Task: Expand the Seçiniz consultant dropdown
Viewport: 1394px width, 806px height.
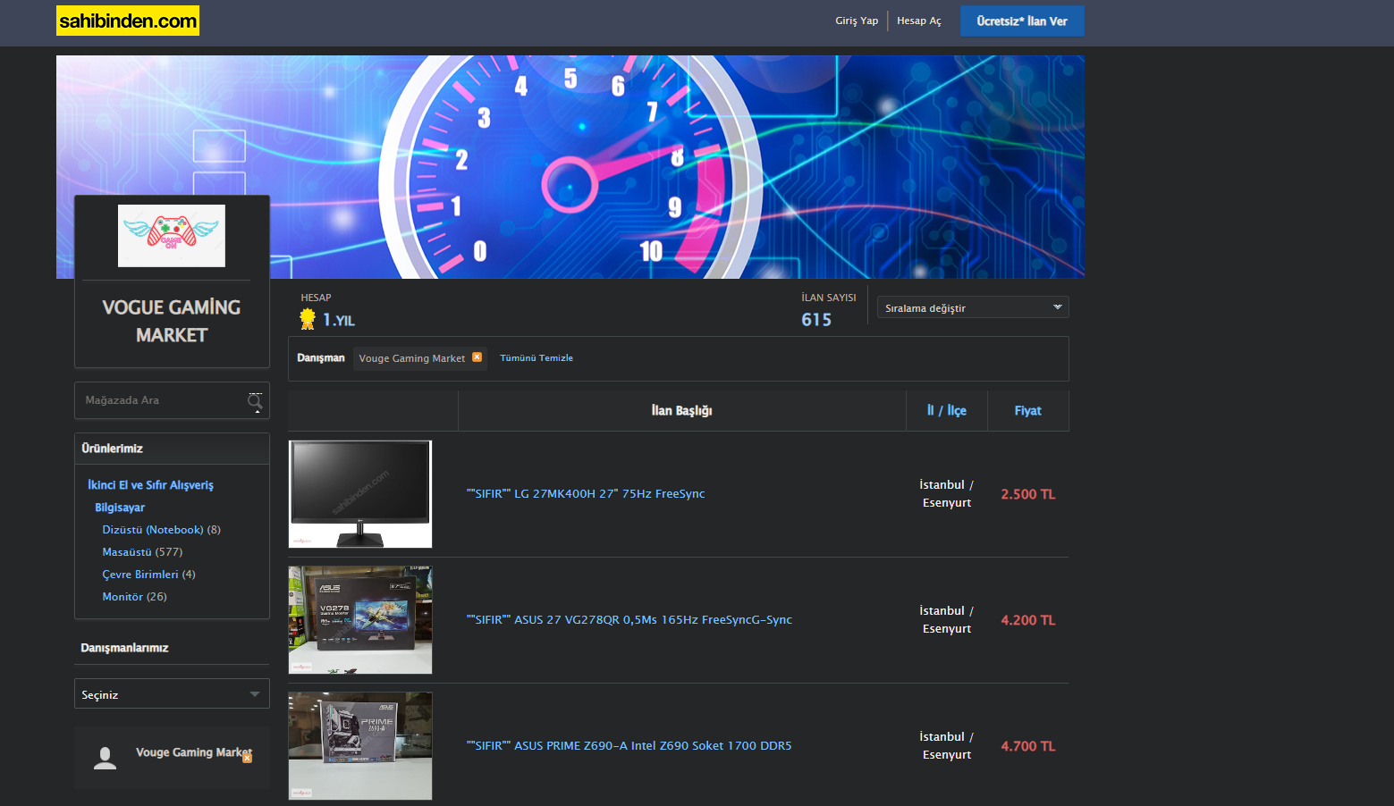Action: pos(172,694)
